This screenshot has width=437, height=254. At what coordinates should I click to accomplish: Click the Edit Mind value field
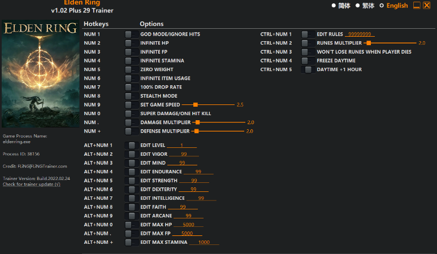click(x=182, y=163)
